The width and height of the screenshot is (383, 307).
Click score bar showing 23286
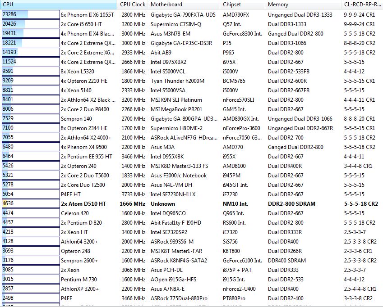point(31,14)
